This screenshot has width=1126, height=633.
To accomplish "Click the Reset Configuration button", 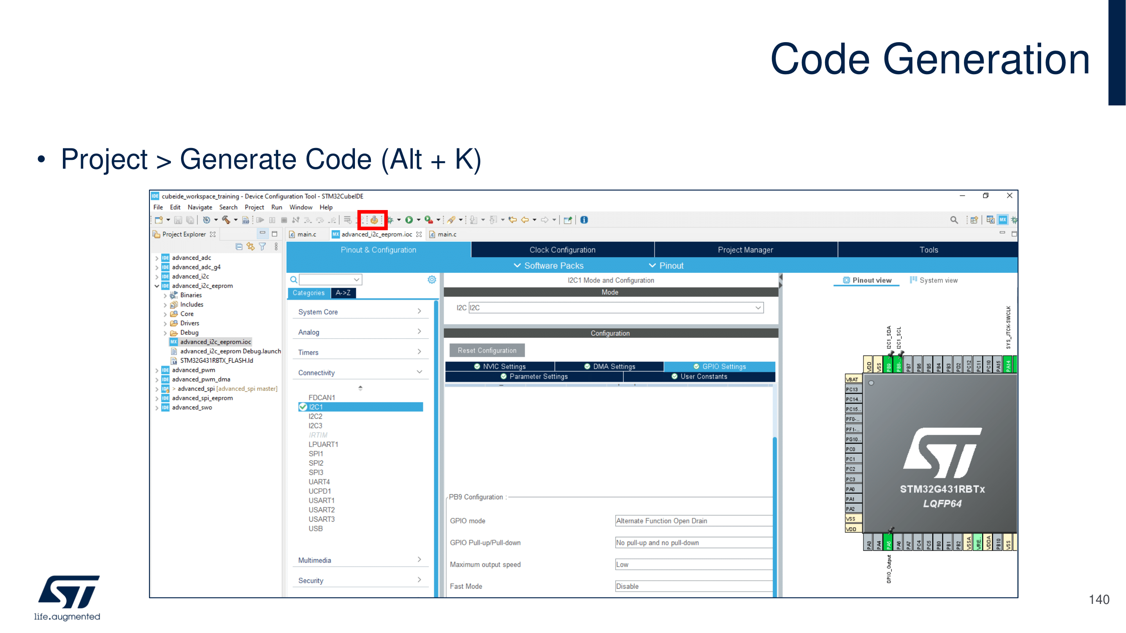I will (487, 350).
